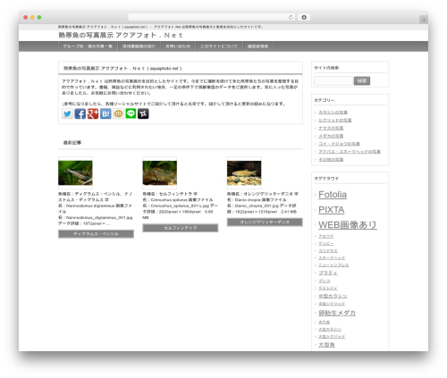The image size is (447, 378).
Task: Click the セルフィンテトラ button
Action: pyautogui.click(x=181, y=228)
